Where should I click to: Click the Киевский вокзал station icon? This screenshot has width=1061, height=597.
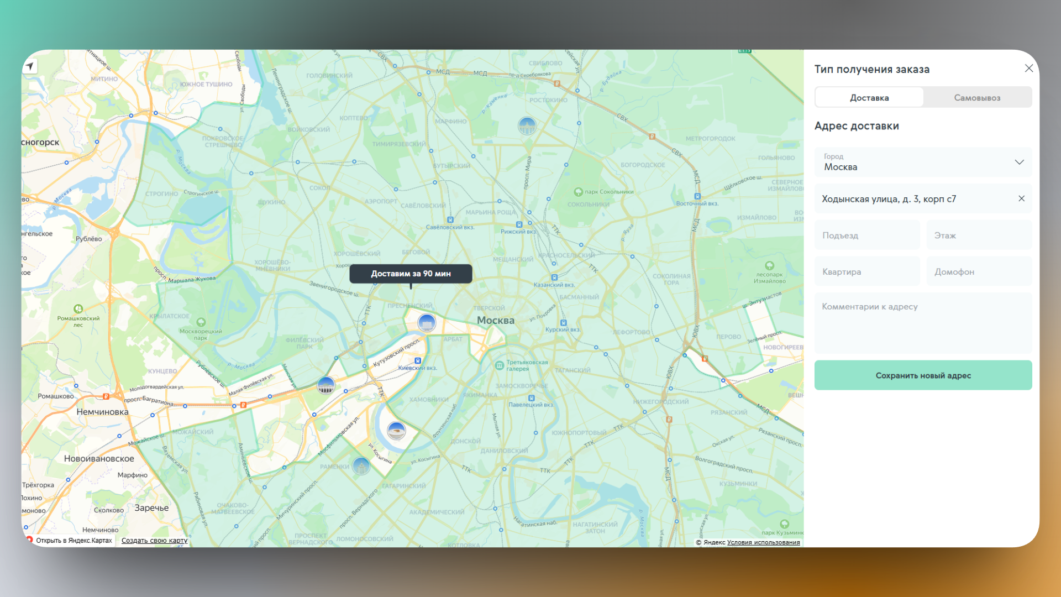pyautogui.click(x=418, y=360)
